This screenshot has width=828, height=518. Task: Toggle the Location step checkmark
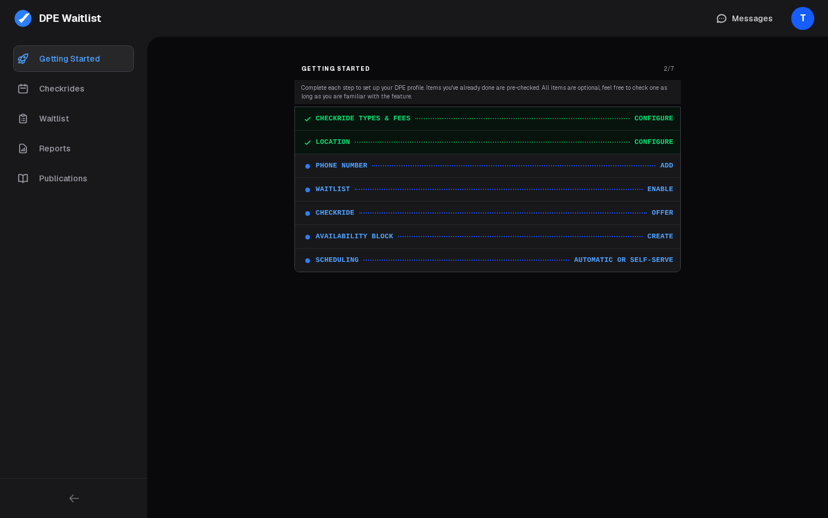click(x=308, y=143)
